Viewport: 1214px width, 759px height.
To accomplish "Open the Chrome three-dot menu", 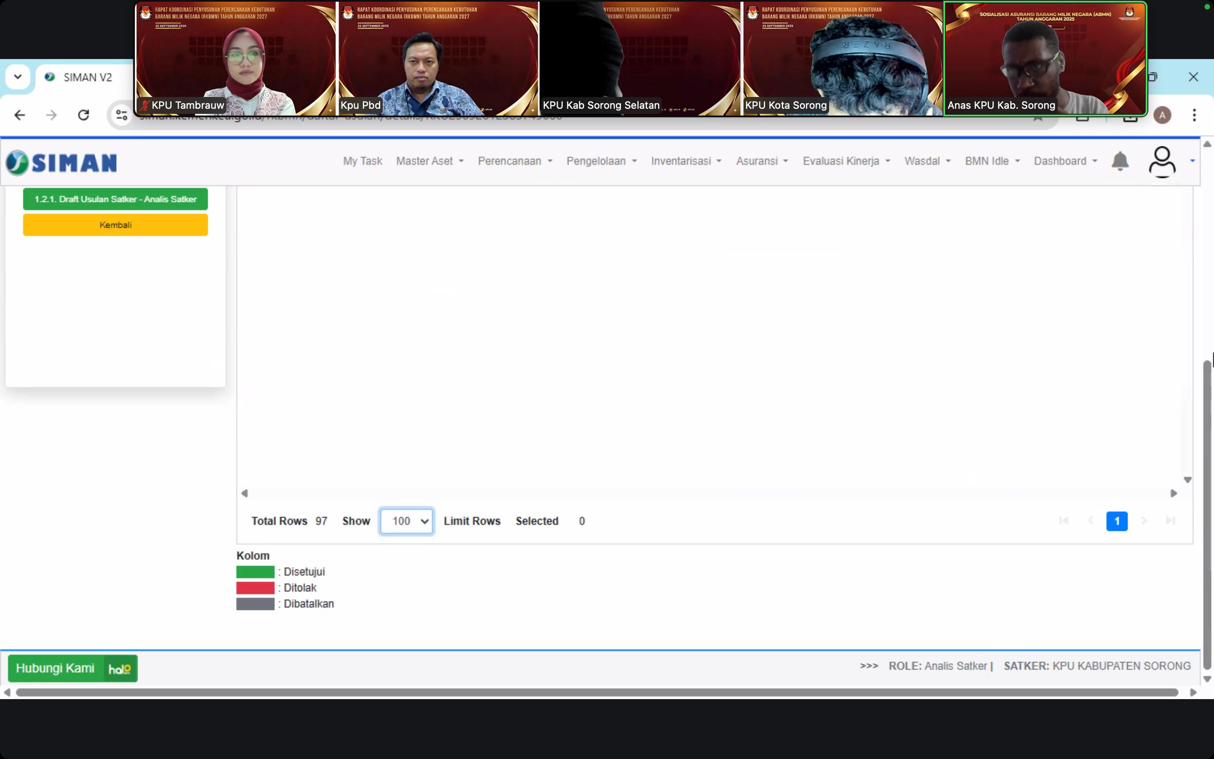I will pos(1194,116).
